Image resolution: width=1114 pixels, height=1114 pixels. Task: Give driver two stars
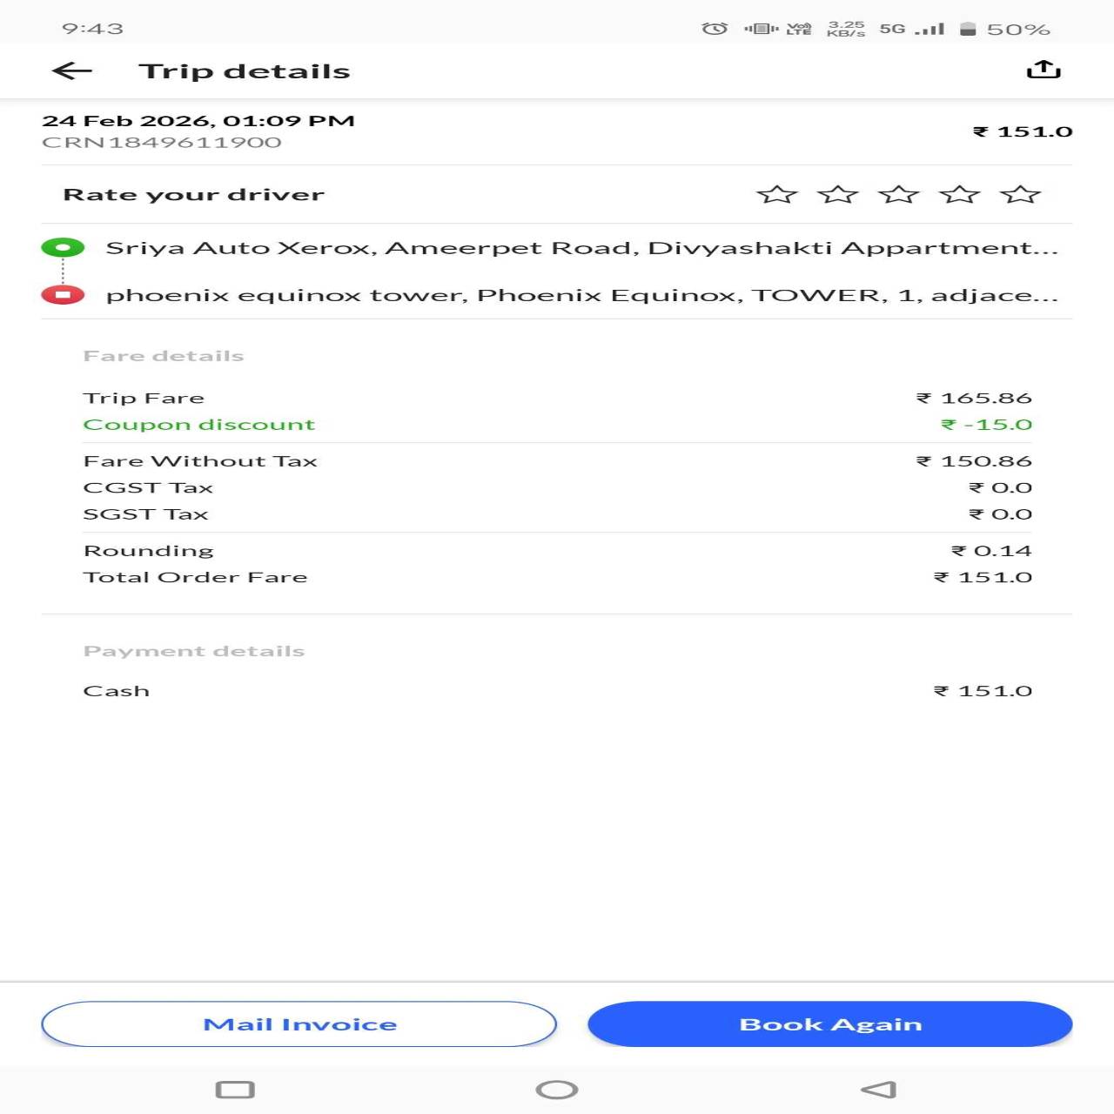point(837,195)
